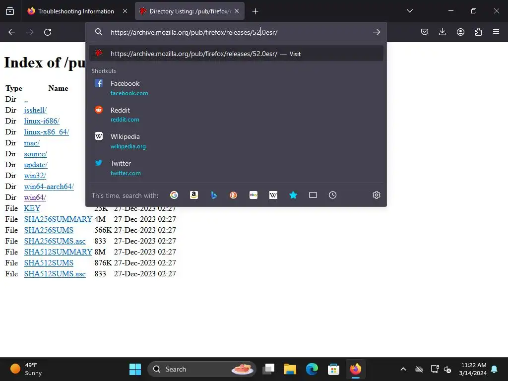Screen dimensions: 508x381
Task: Go back to the previous page
Action: tap(12, 32)
